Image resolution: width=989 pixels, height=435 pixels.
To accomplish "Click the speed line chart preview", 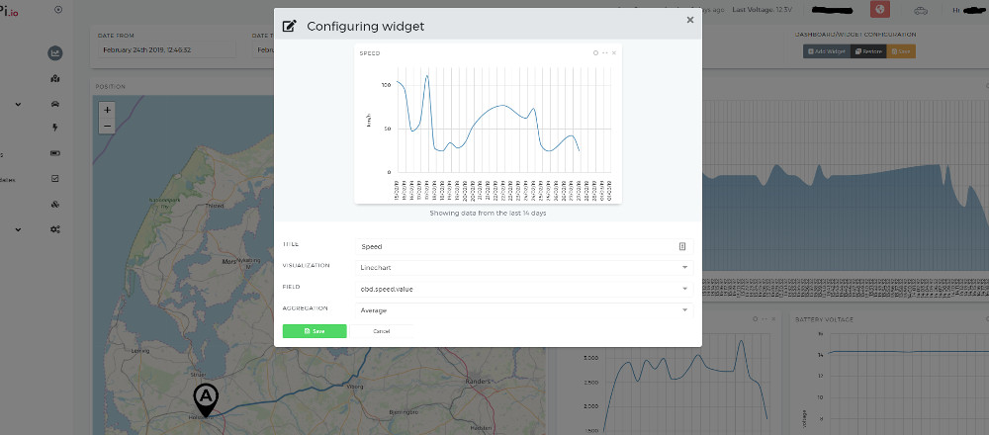I will click(489, 124).
